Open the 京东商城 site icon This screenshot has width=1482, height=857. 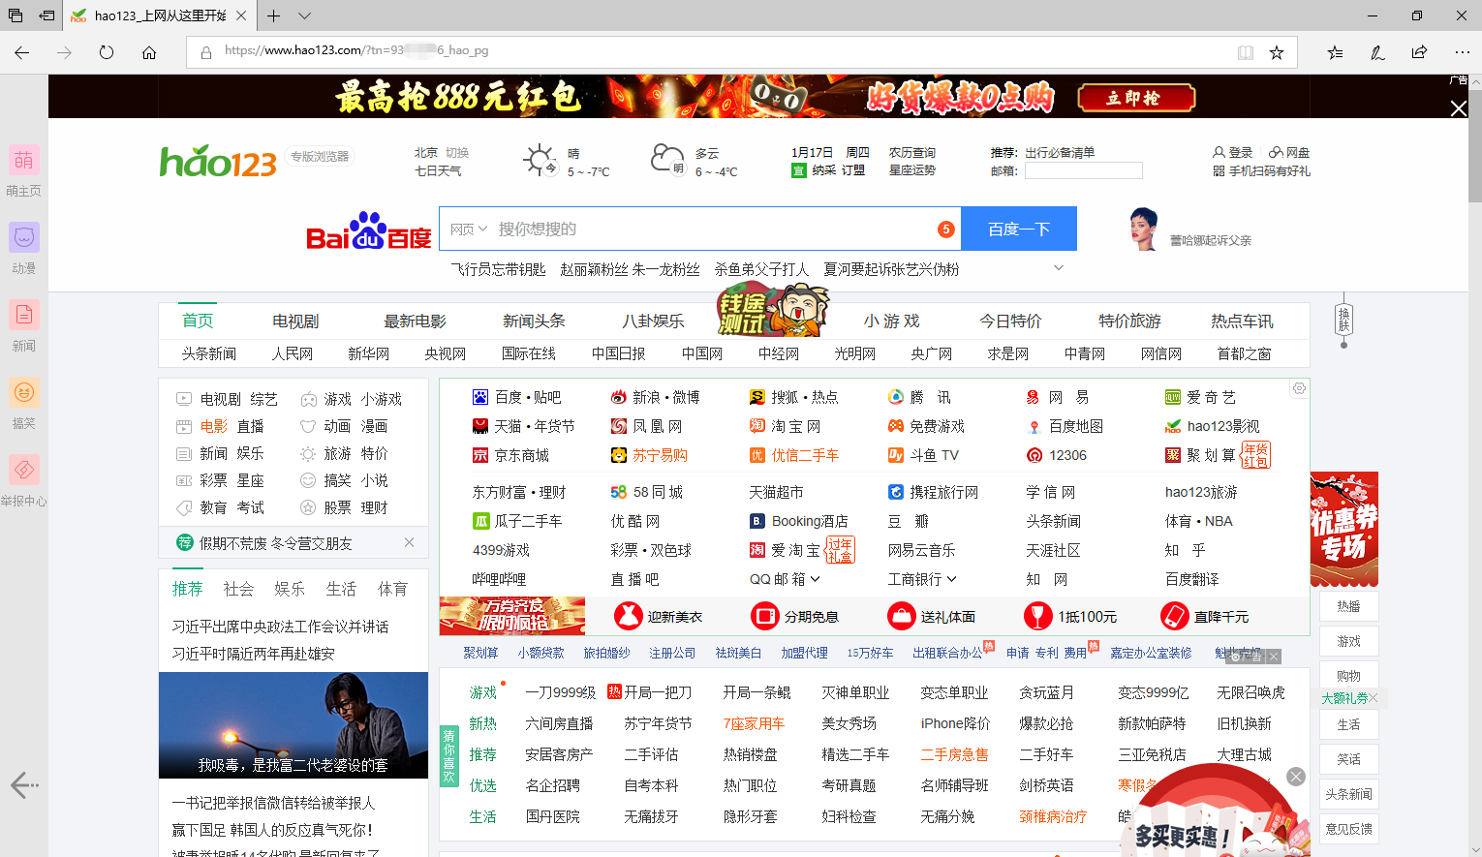coord(479,454)
